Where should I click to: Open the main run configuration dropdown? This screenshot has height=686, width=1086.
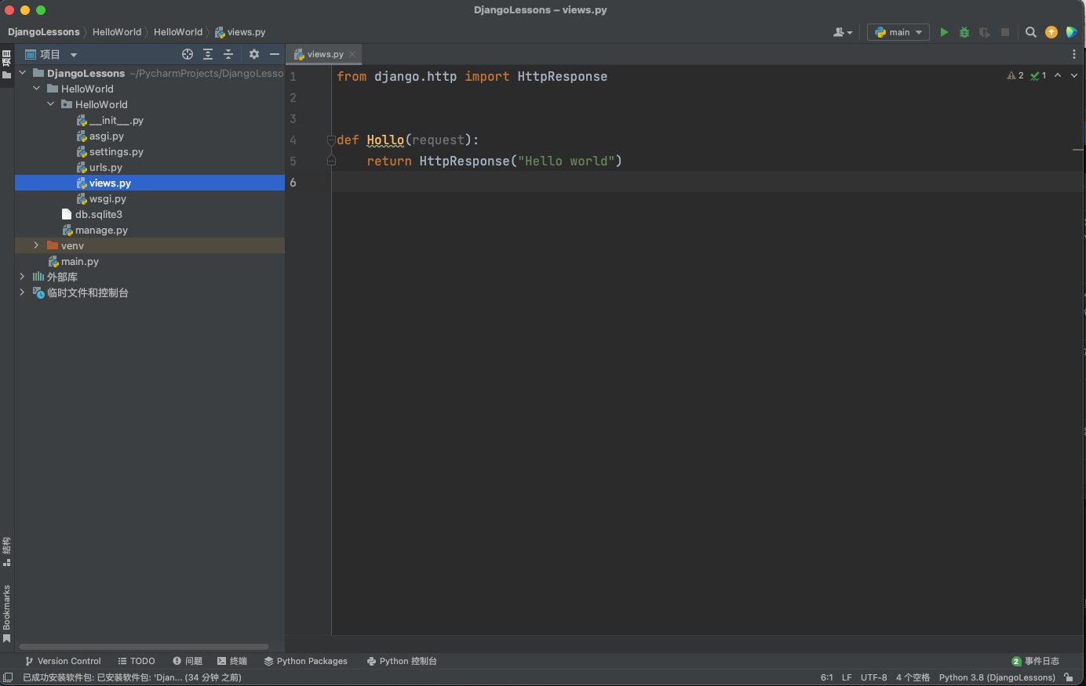click(898, 32)
